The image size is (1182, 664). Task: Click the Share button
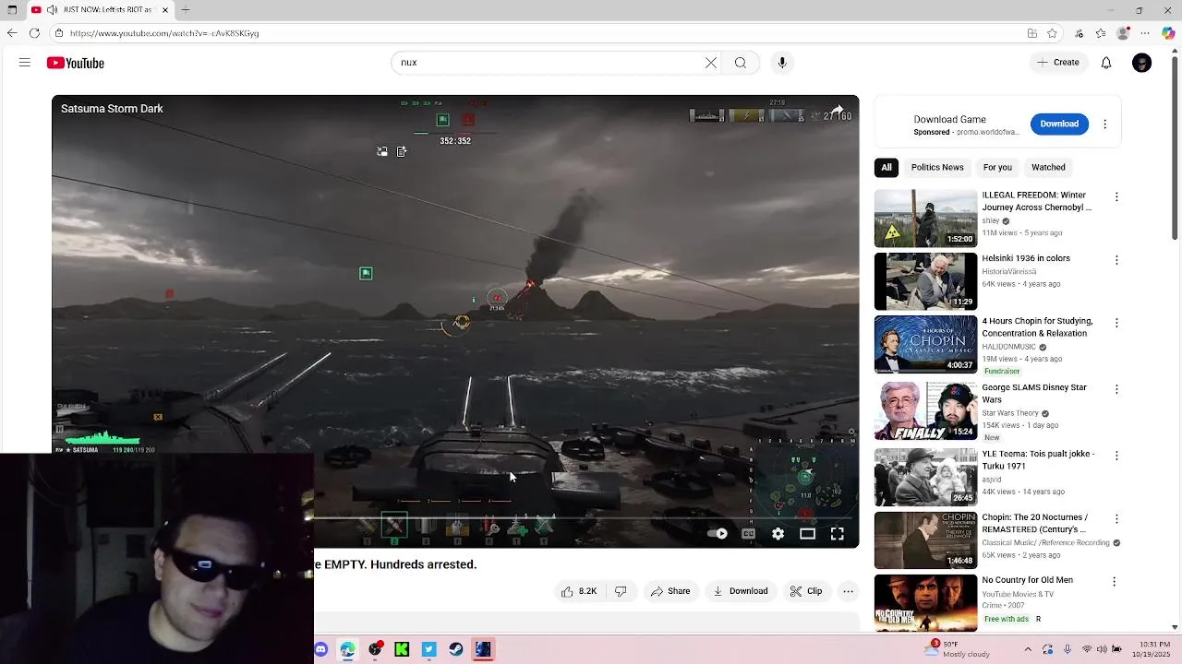tap(671, 591)
